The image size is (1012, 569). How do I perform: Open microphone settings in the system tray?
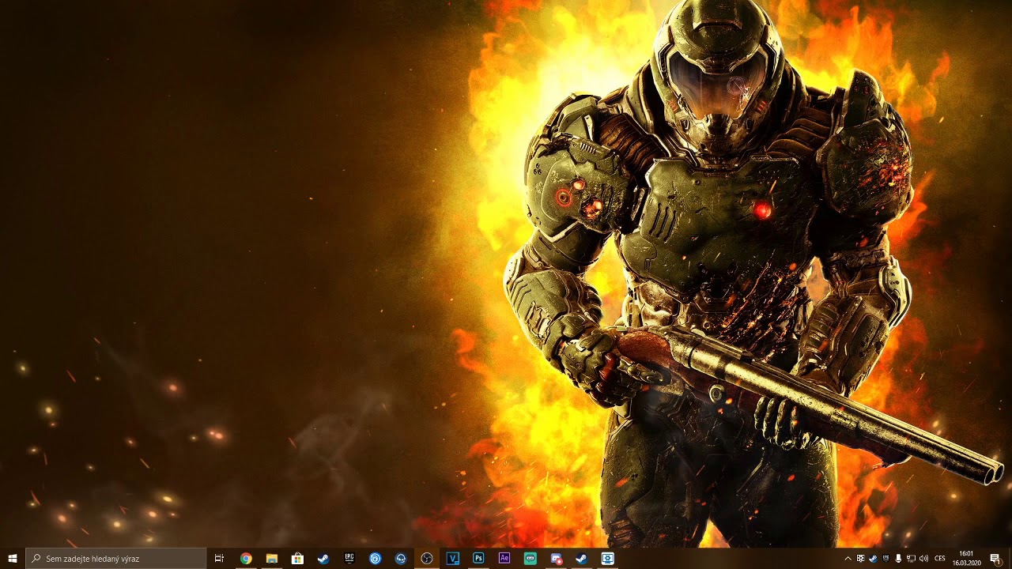(898, 559)
